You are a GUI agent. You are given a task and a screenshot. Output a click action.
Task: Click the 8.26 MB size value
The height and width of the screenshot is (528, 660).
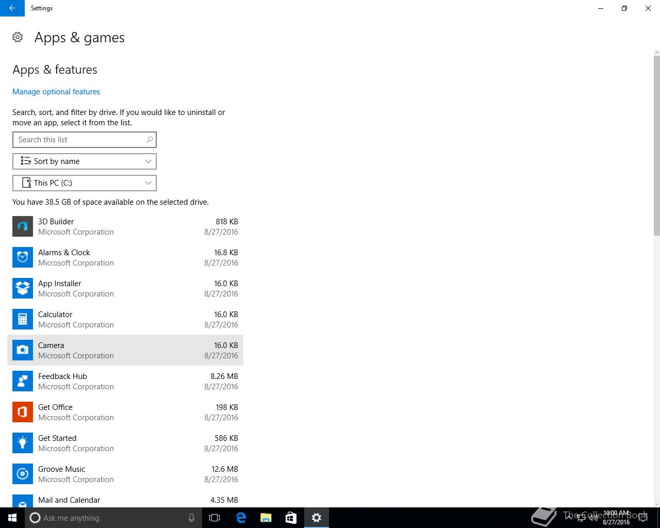224,376
